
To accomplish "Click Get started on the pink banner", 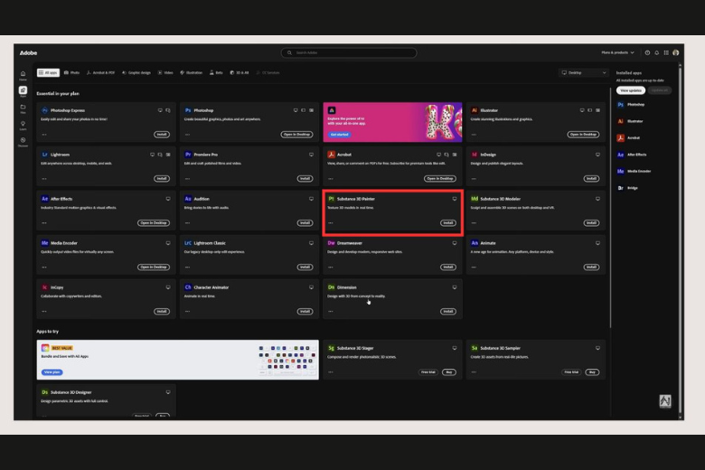I will (340, 135).
